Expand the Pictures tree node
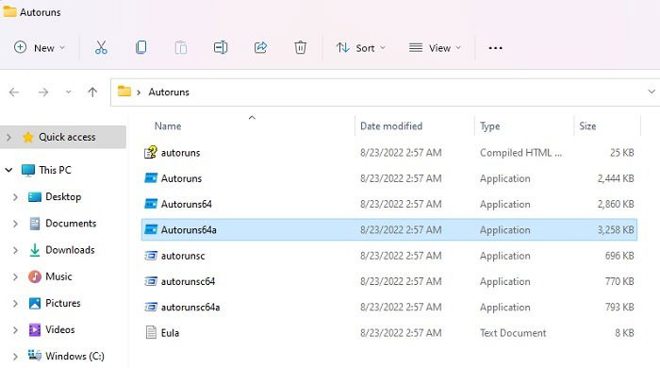660x368 pixels. point(16,303)
